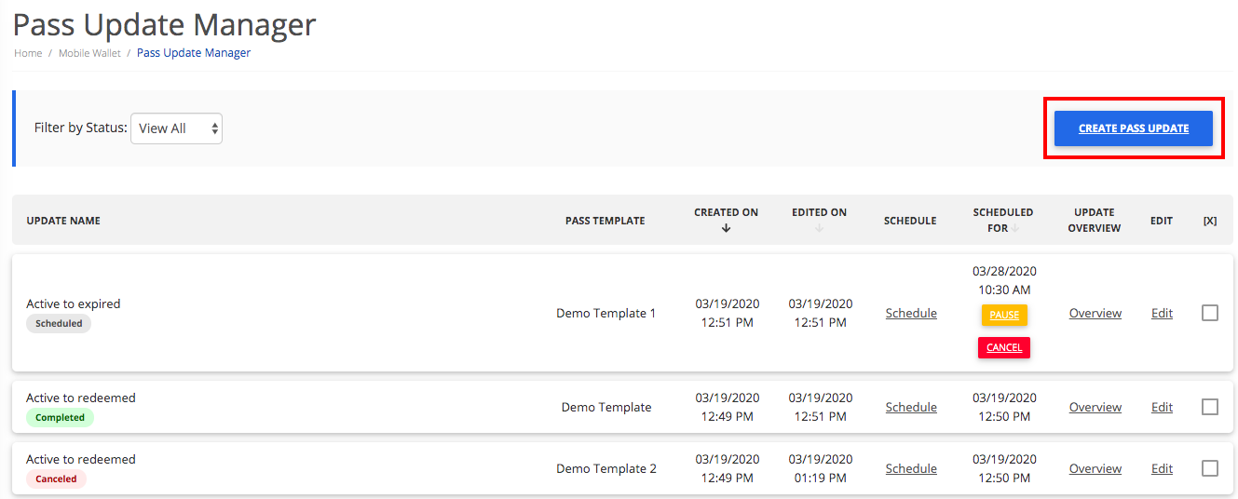1238x499 pixels.
Task: Open the Filter by Status dropdown
Action: coord(177,128)
